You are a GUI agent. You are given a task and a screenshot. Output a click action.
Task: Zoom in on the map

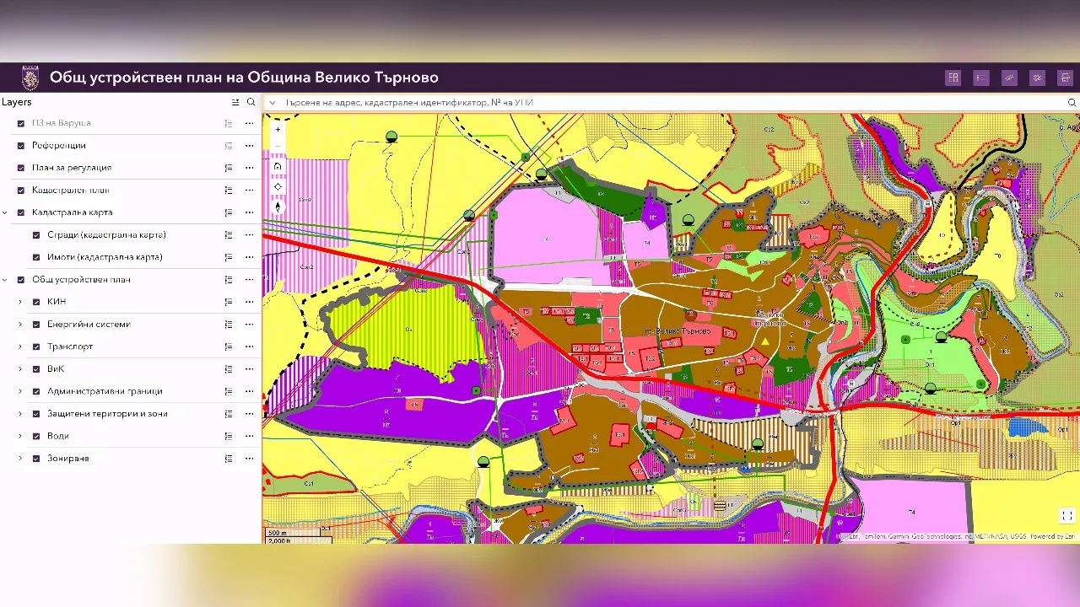(x=278, y=130)
